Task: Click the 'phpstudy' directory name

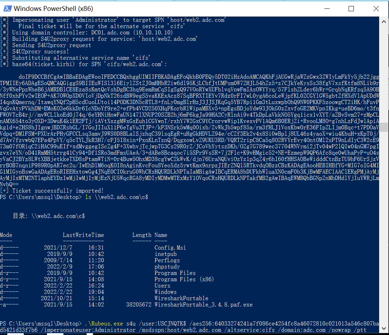Action: coord(167,267)
